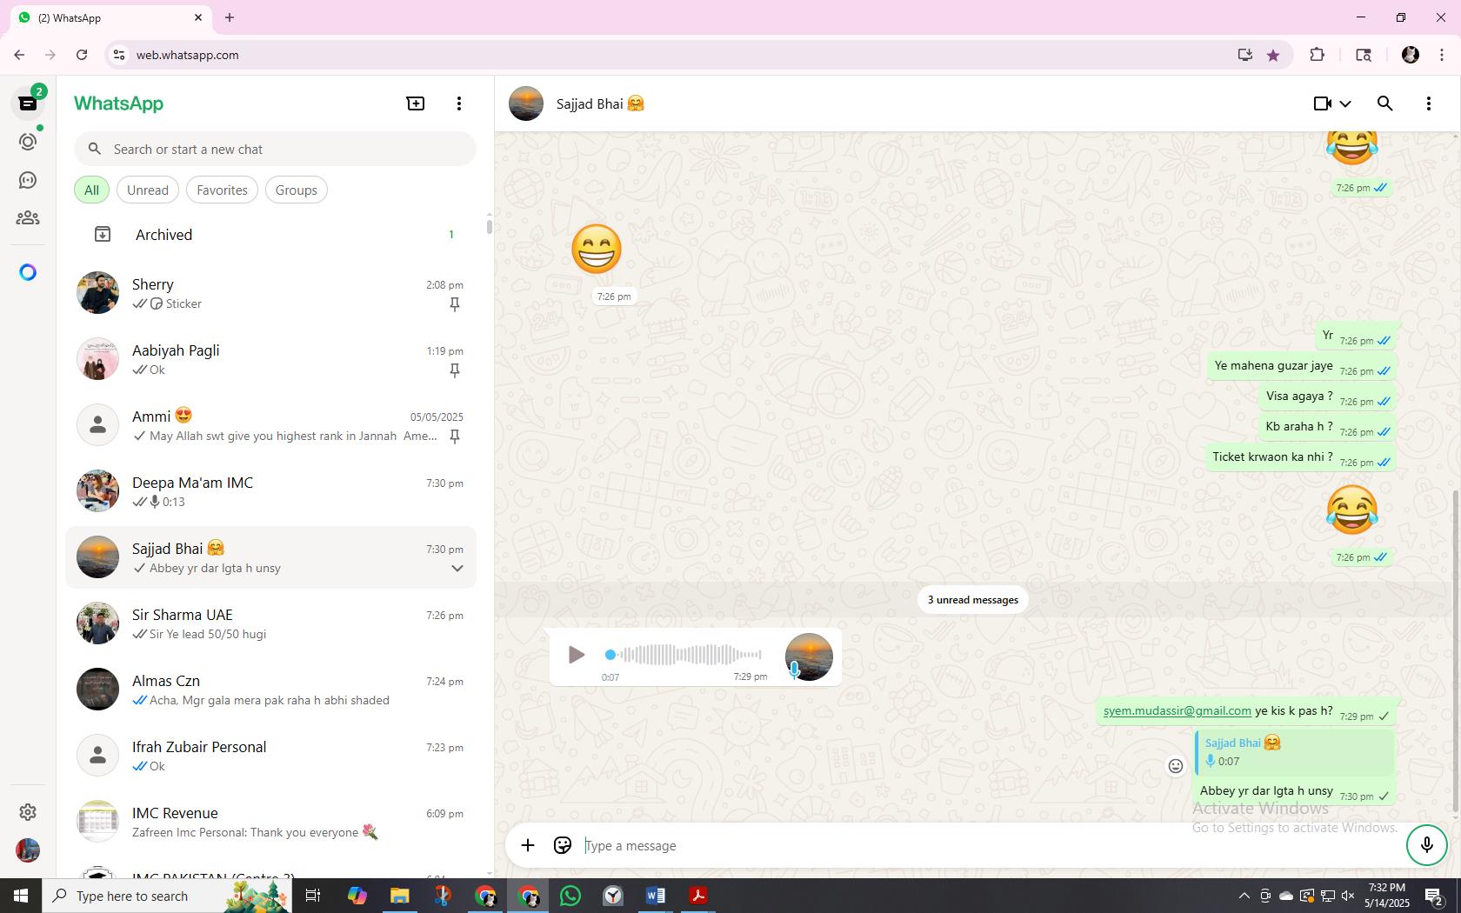Open the Sherry chat
The width and height of the screenshot is (1461, 913).
(x=271, y=293)
